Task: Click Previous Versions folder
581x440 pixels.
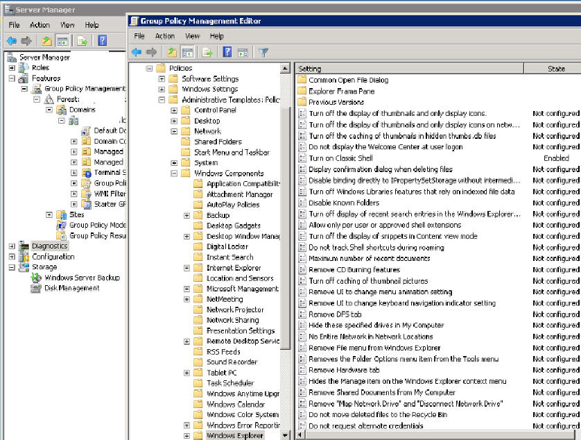Action: point(336,102)
